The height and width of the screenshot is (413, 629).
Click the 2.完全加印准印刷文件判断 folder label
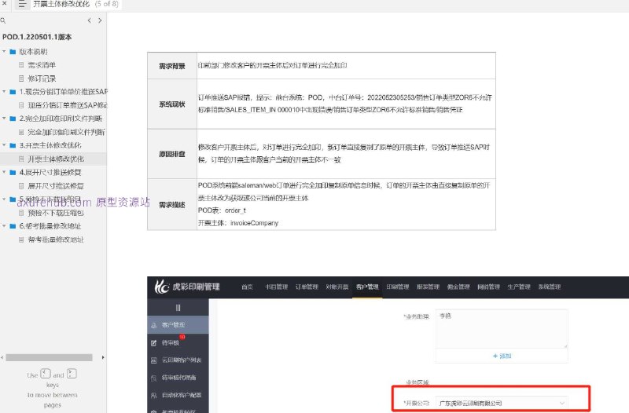pos(61,119)
